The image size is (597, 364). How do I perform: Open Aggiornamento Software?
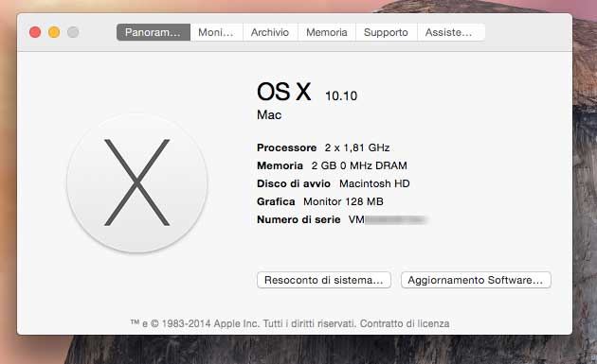coord(476,280)
